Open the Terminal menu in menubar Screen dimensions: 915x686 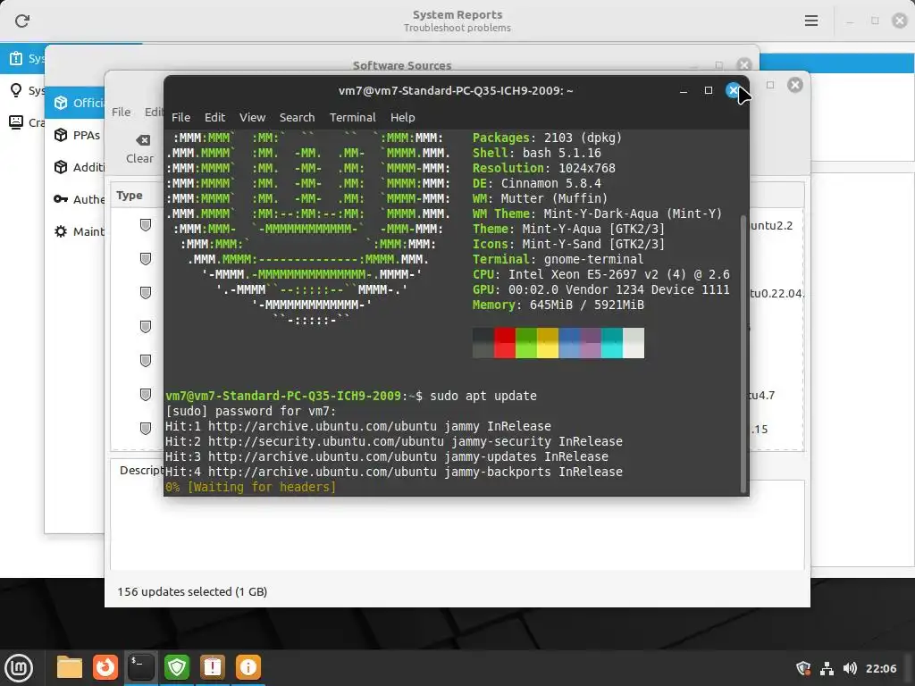pos(352,117)
